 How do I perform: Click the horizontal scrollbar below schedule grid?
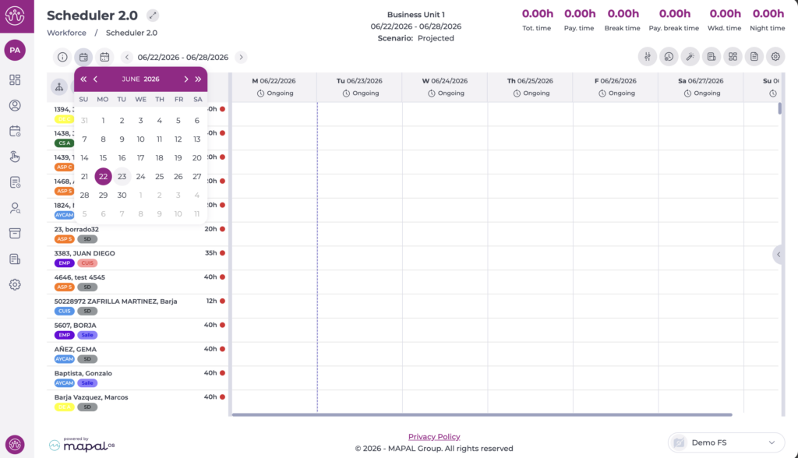pyautogui.click(x=482, y=414)
